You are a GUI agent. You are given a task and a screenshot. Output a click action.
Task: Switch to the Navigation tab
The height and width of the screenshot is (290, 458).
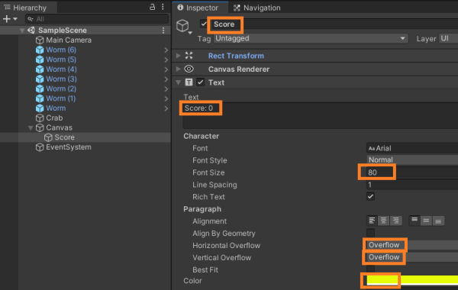point(257,8)
